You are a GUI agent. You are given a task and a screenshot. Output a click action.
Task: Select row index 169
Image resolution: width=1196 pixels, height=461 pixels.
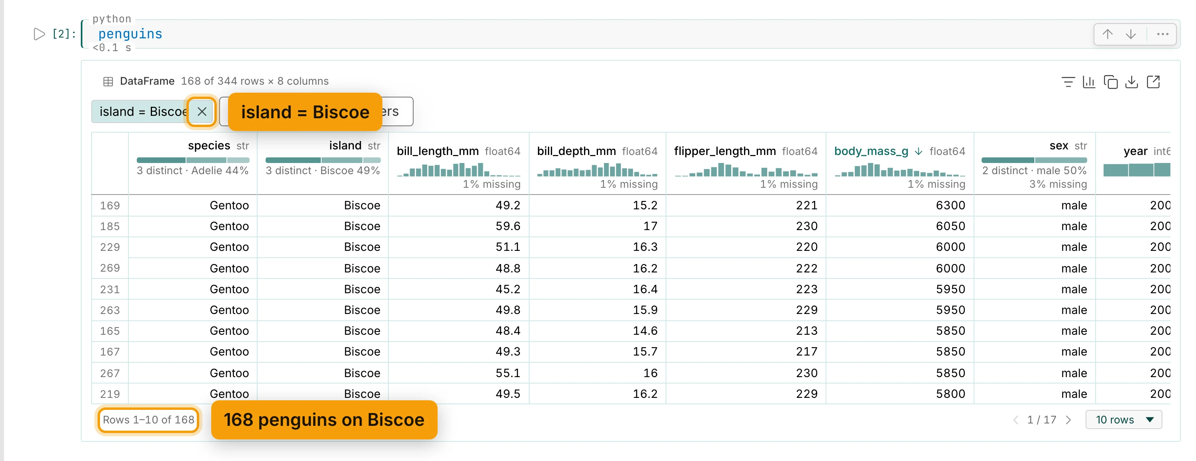tap(110, 205)
